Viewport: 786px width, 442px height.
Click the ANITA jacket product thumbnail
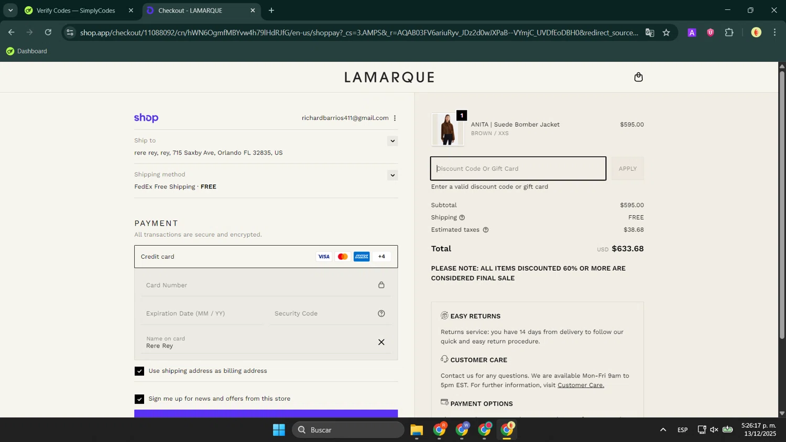tap(447, 129)
